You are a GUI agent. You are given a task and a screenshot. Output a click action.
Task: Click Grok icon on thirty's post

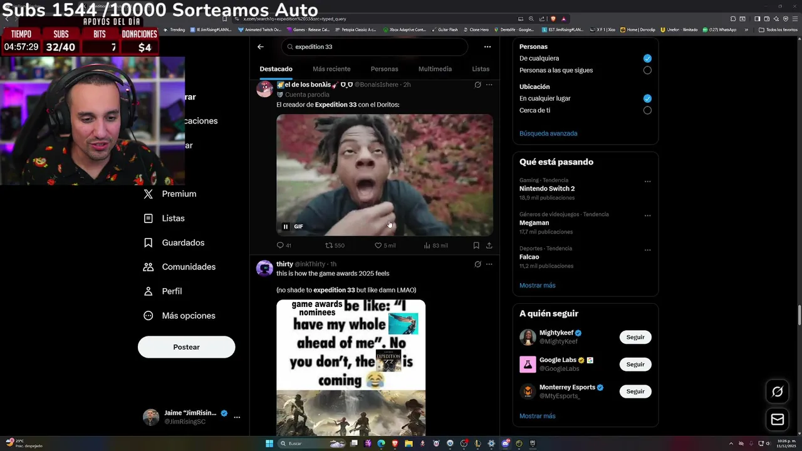[x=477, y=264]
